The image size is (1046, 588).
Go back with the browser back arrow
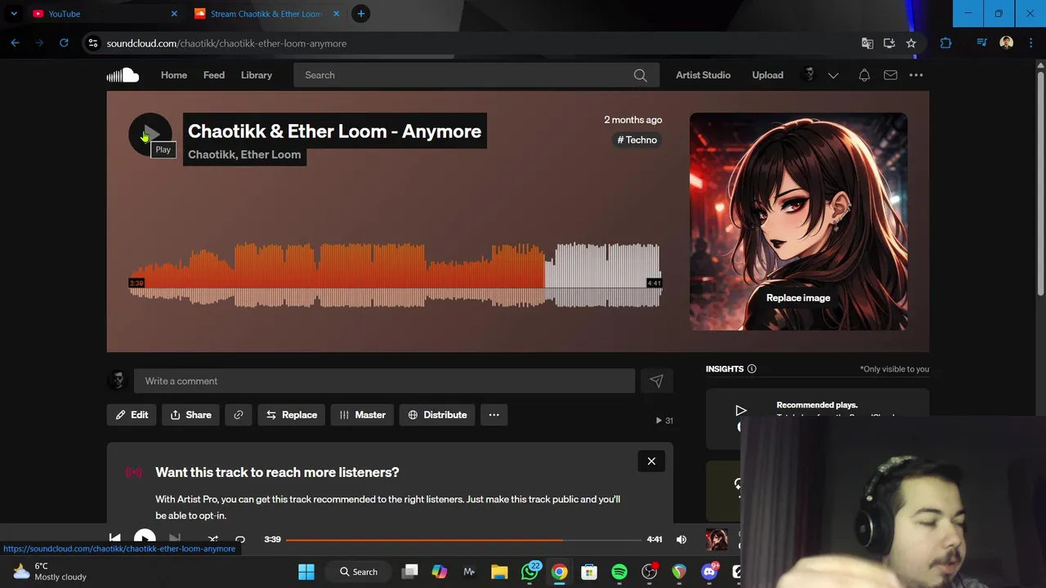pos(15,43)
